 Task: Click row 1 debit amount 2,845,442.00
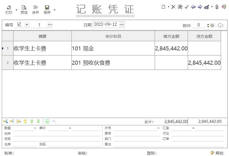pyautogui.click(x=171, y=48)
